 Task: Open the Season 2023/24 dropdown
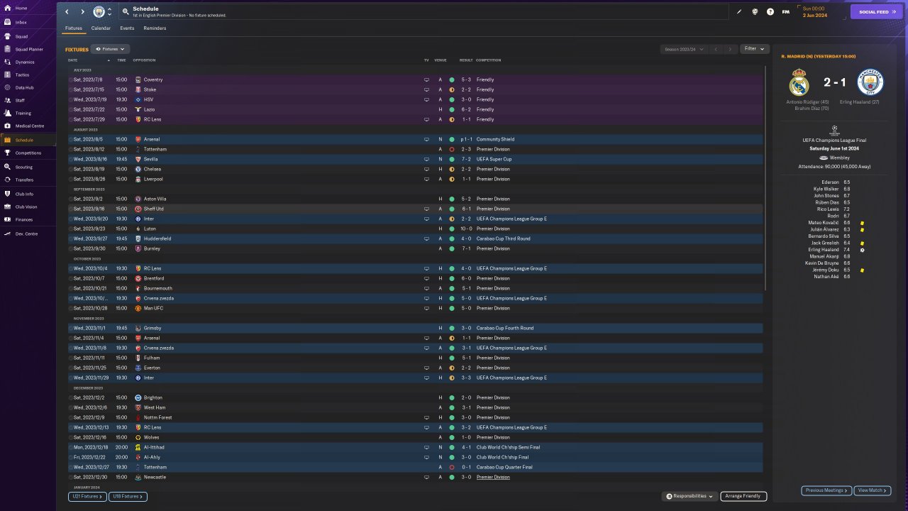tap(684, 49)
